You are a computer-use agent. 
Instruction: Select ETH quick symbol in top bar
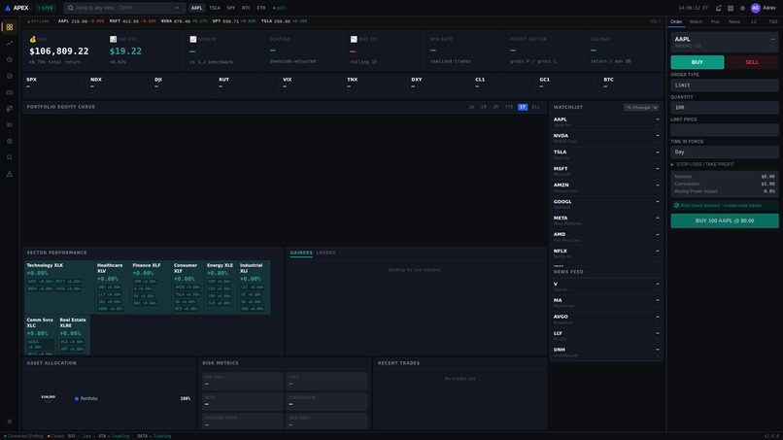click(261, 8)
